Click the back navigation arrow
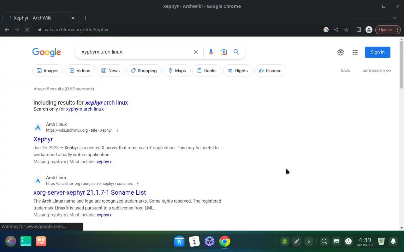 pos(7,30)
